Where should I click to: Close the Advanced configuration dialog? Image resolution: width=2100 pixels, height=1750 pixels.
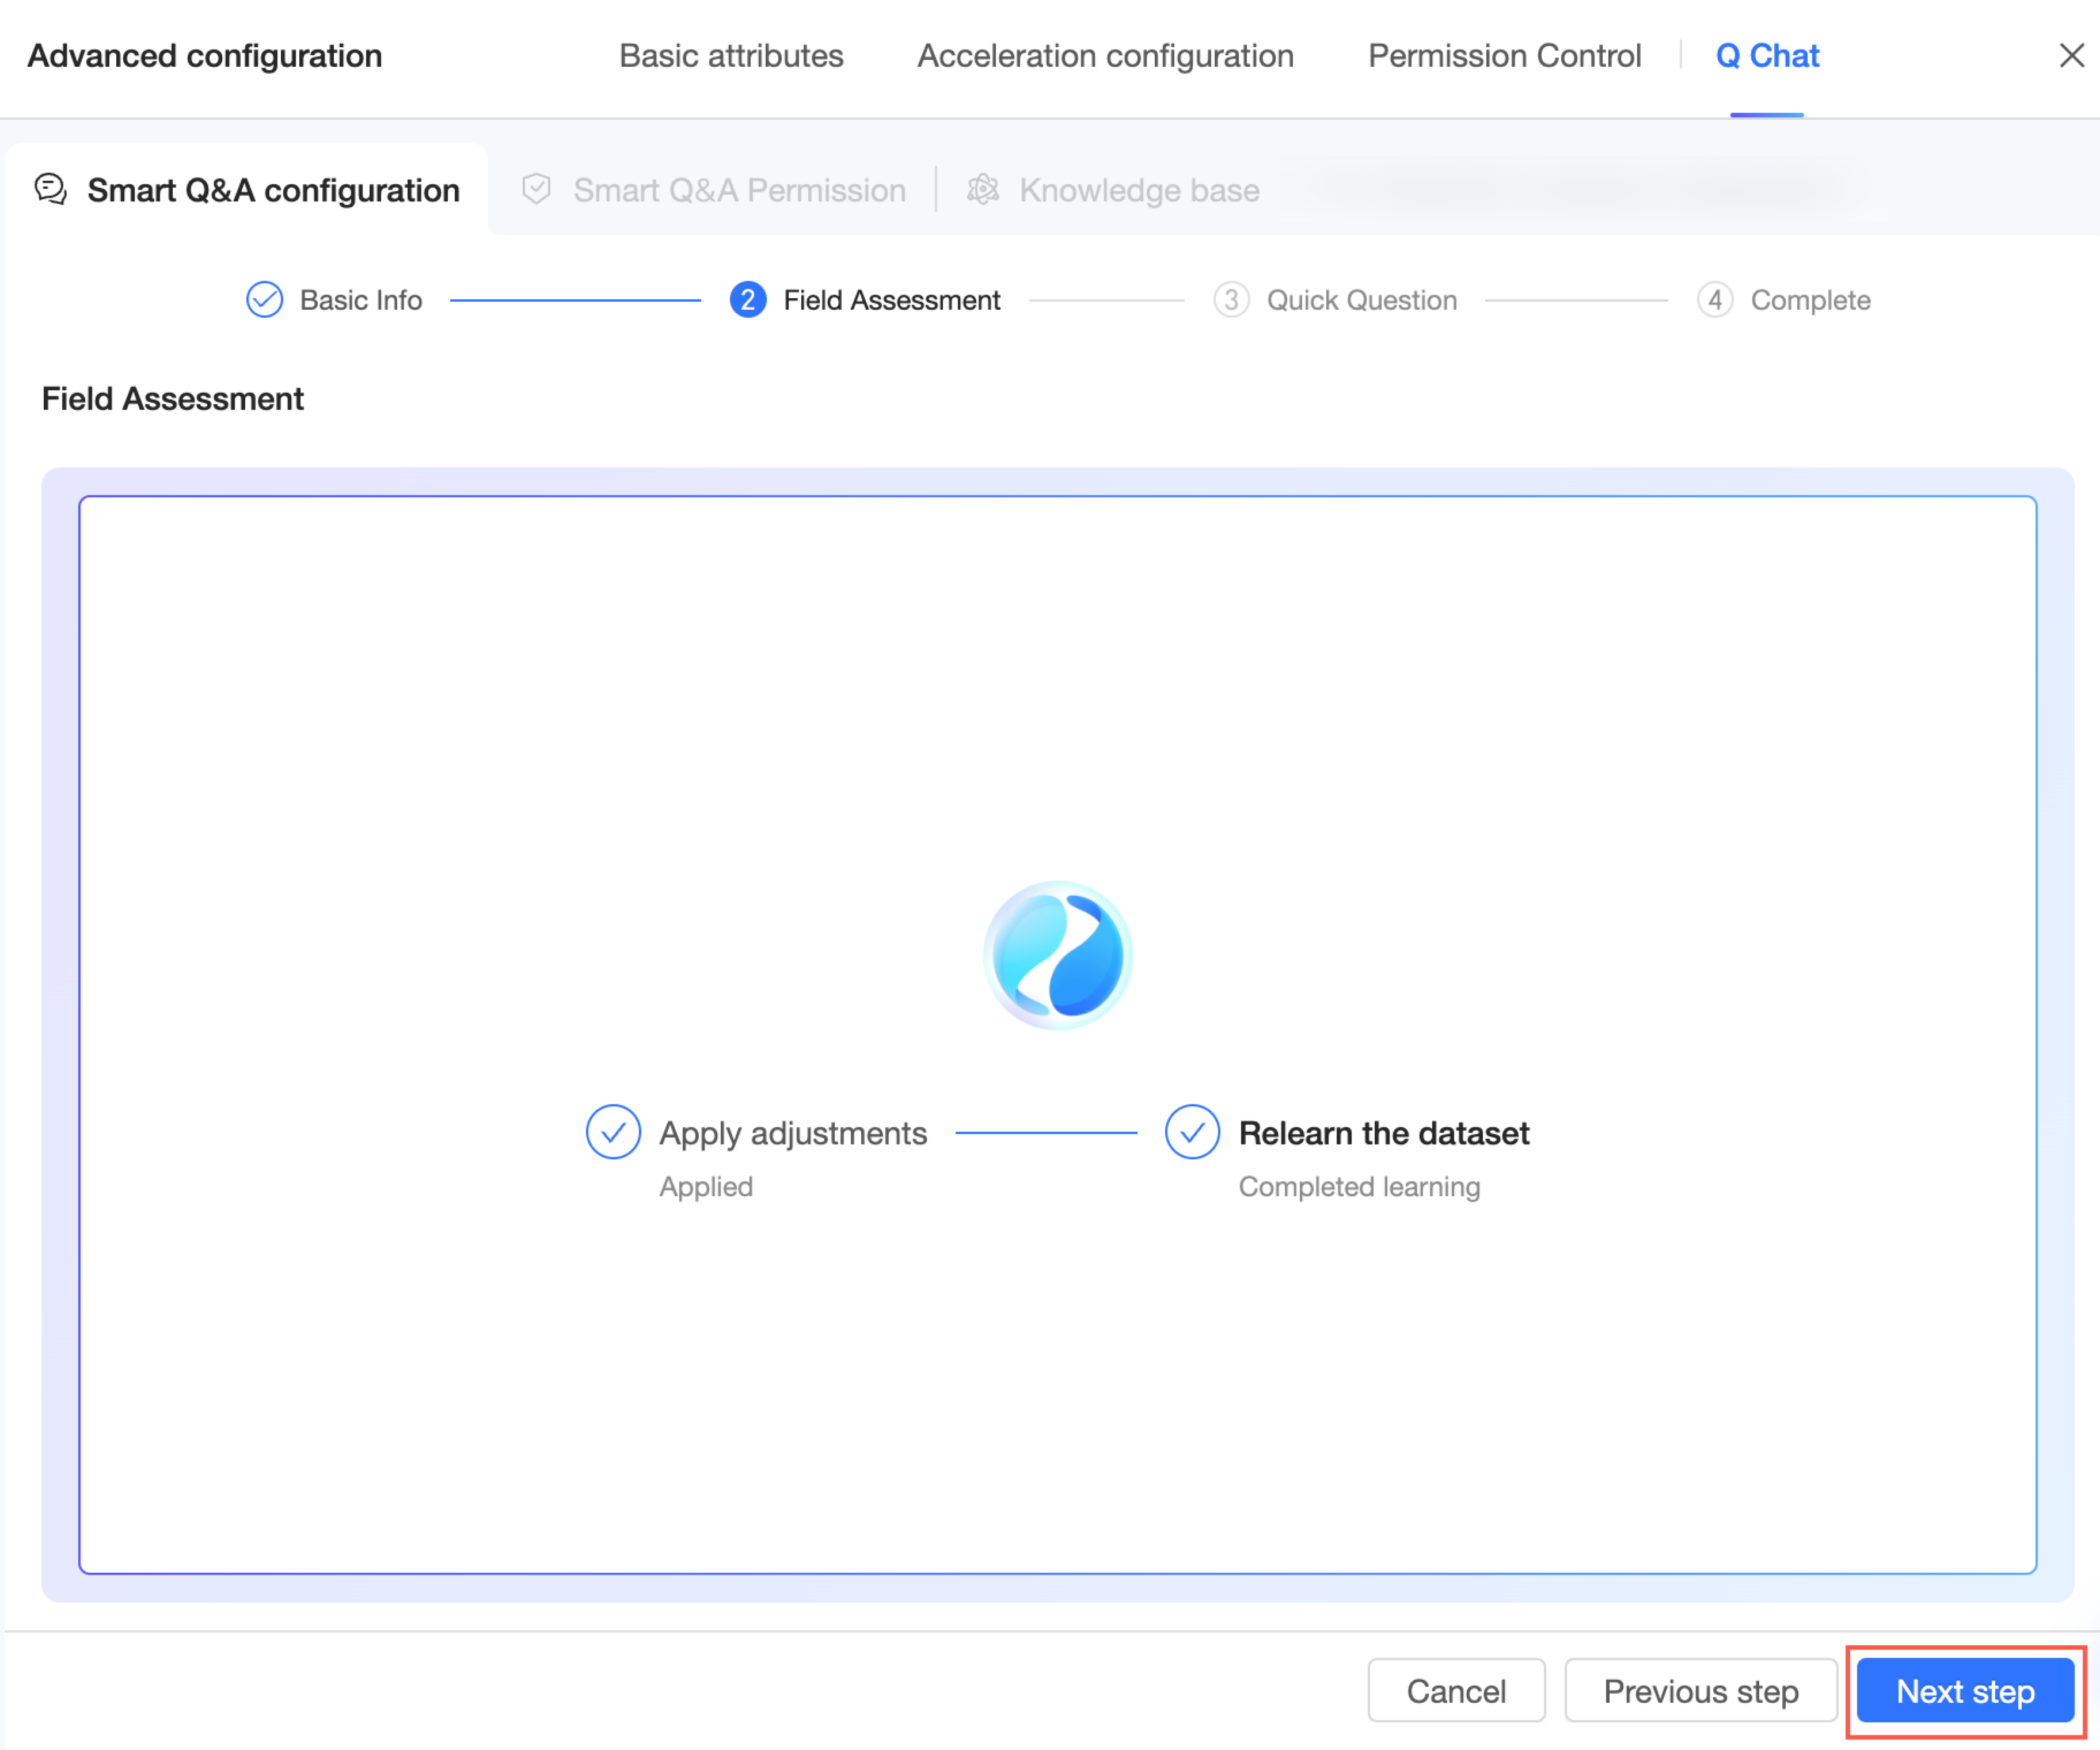tap(2071, 55)
